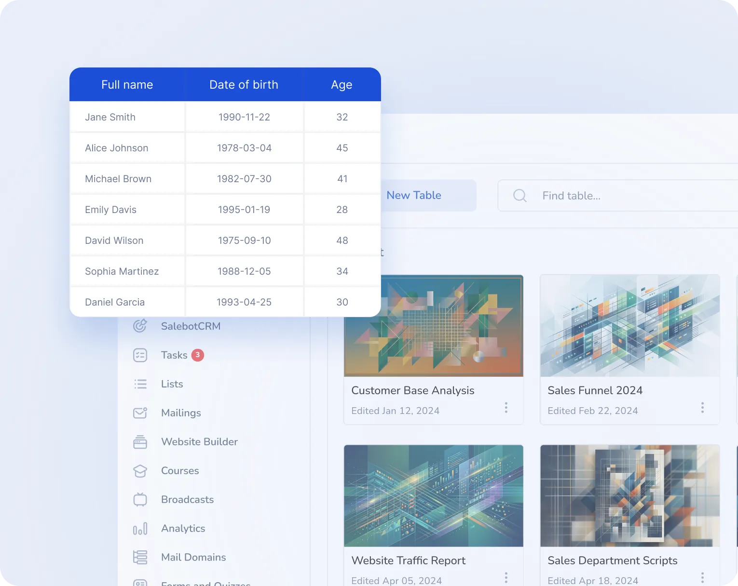Viewport: 738px width, 586px height.
Task: Open the kebab menu on Sales Funnel 2024
Action: click(x=702, y=408)
